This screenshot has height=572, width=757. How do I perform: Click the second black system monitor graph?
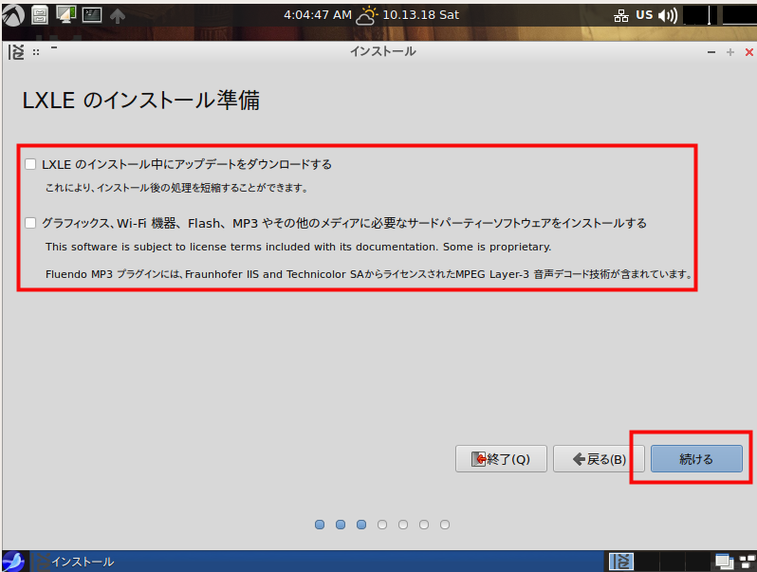click(x=740, y=15)
